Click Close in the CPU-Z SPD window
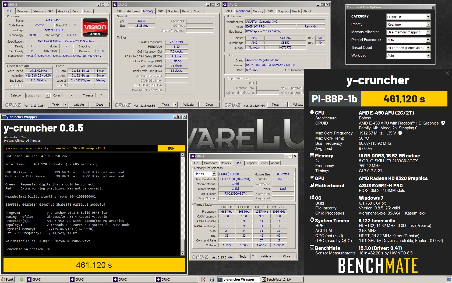This screenshot has width=452, height=283. tap(287, 256)
